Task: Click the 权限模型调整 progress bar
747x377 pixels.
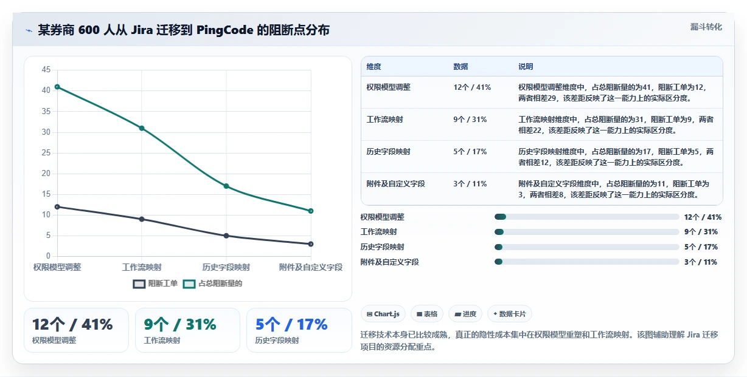Action: tap(587, 217)
